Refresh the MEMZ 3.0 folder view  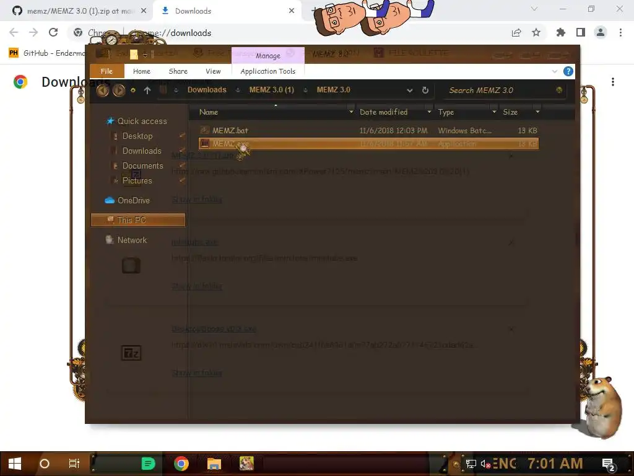pos(425,90)
